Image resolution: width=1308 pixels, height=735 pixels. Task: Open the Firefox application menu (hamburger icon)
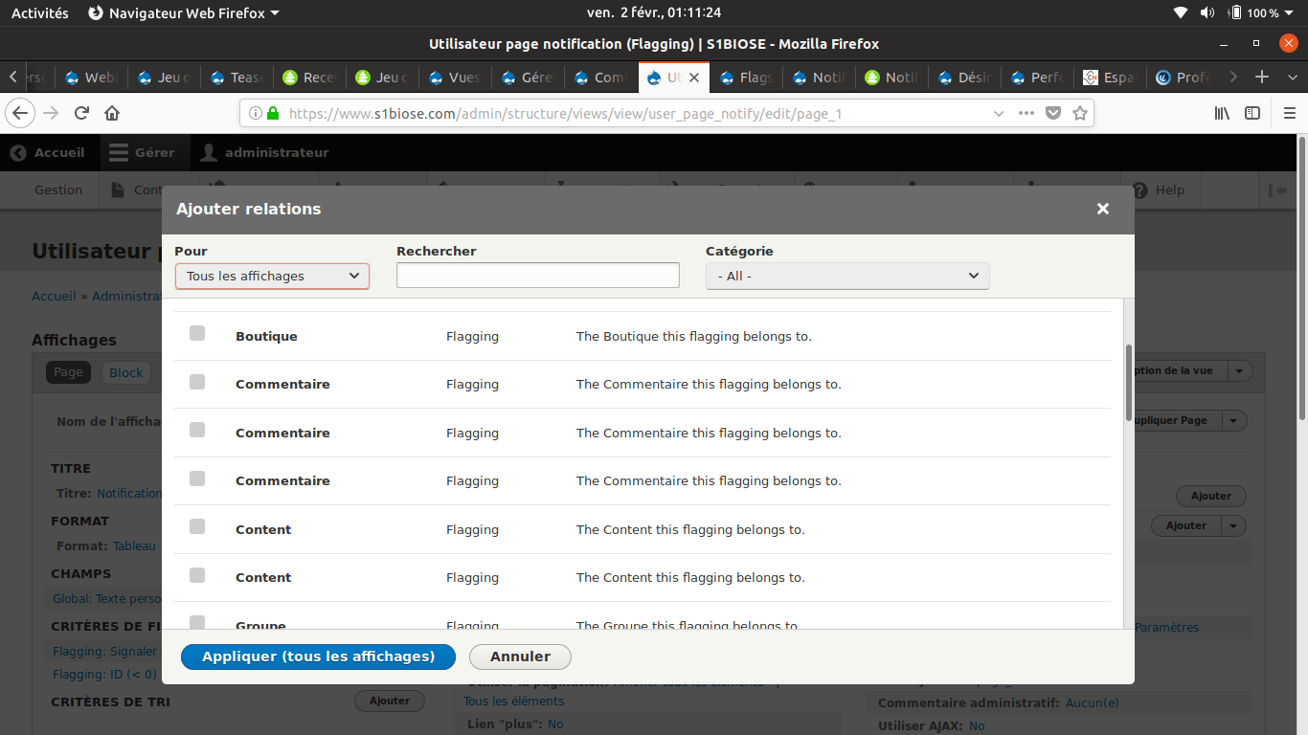(x=1290, y=112)
